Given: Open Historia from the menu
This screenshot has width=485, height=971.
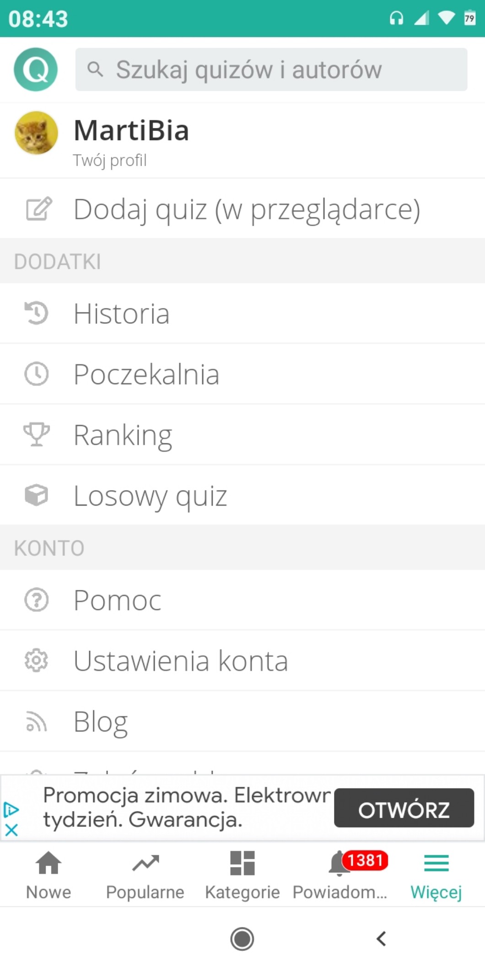Looking at the screenshot, I should (121, 314).
